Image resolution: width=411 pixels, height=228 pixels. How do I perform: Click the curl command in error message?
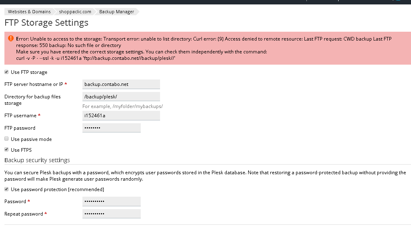[x=96, y=58]
